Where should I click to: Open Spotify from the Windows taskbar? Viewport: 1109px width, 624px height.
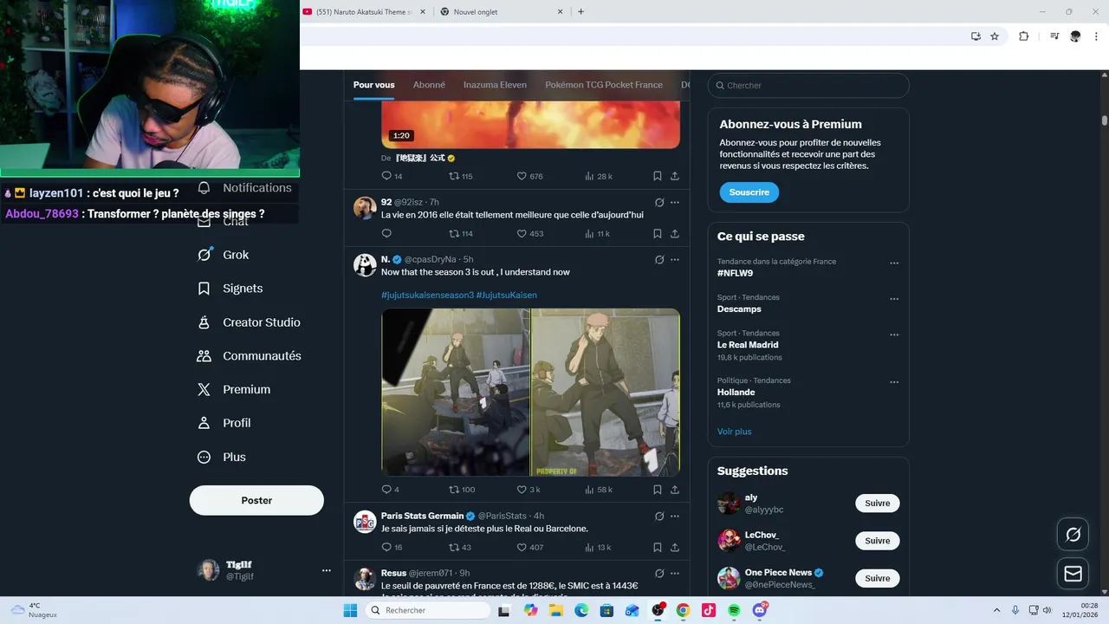[x=734, y=610]
